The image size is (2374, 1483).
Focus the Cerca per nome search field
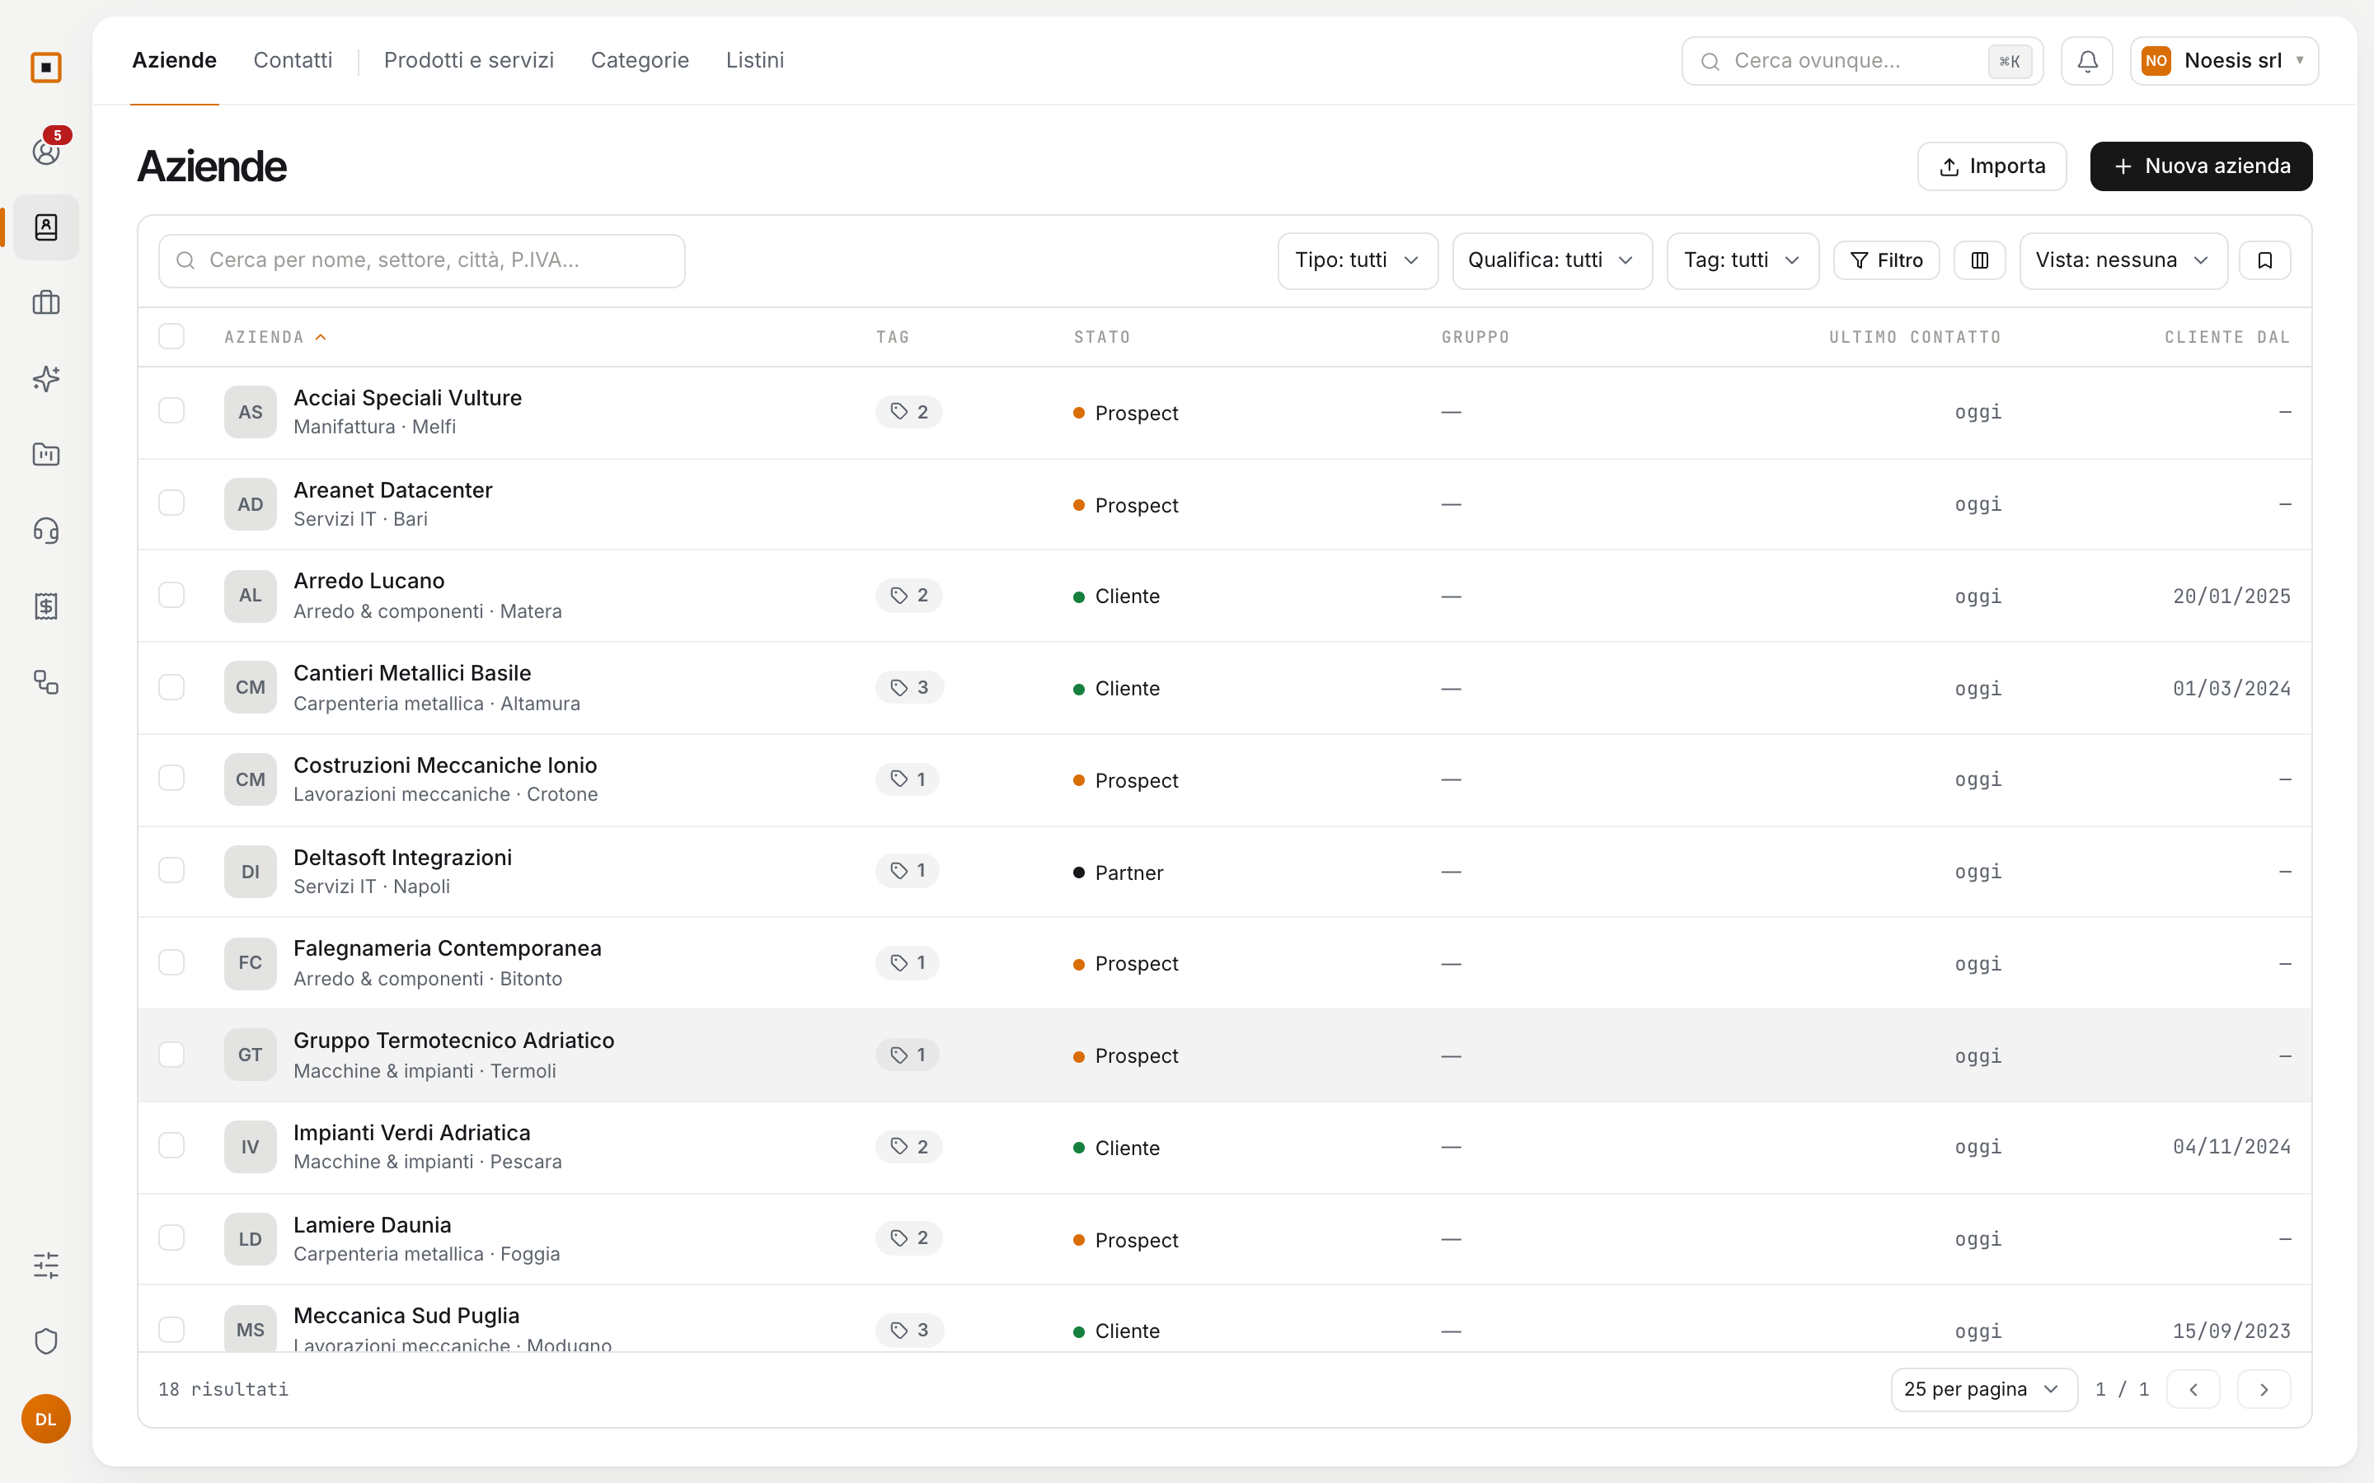pos(422,260)
